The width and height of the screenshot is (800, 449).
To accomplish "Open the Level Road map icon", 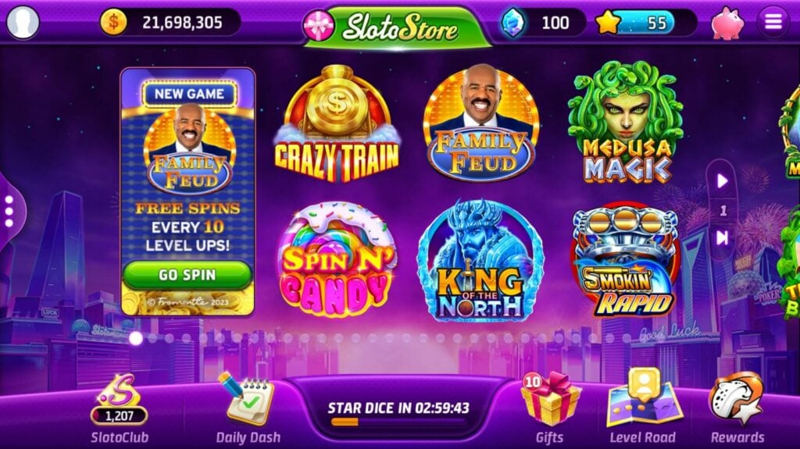I will pos(645,398).
